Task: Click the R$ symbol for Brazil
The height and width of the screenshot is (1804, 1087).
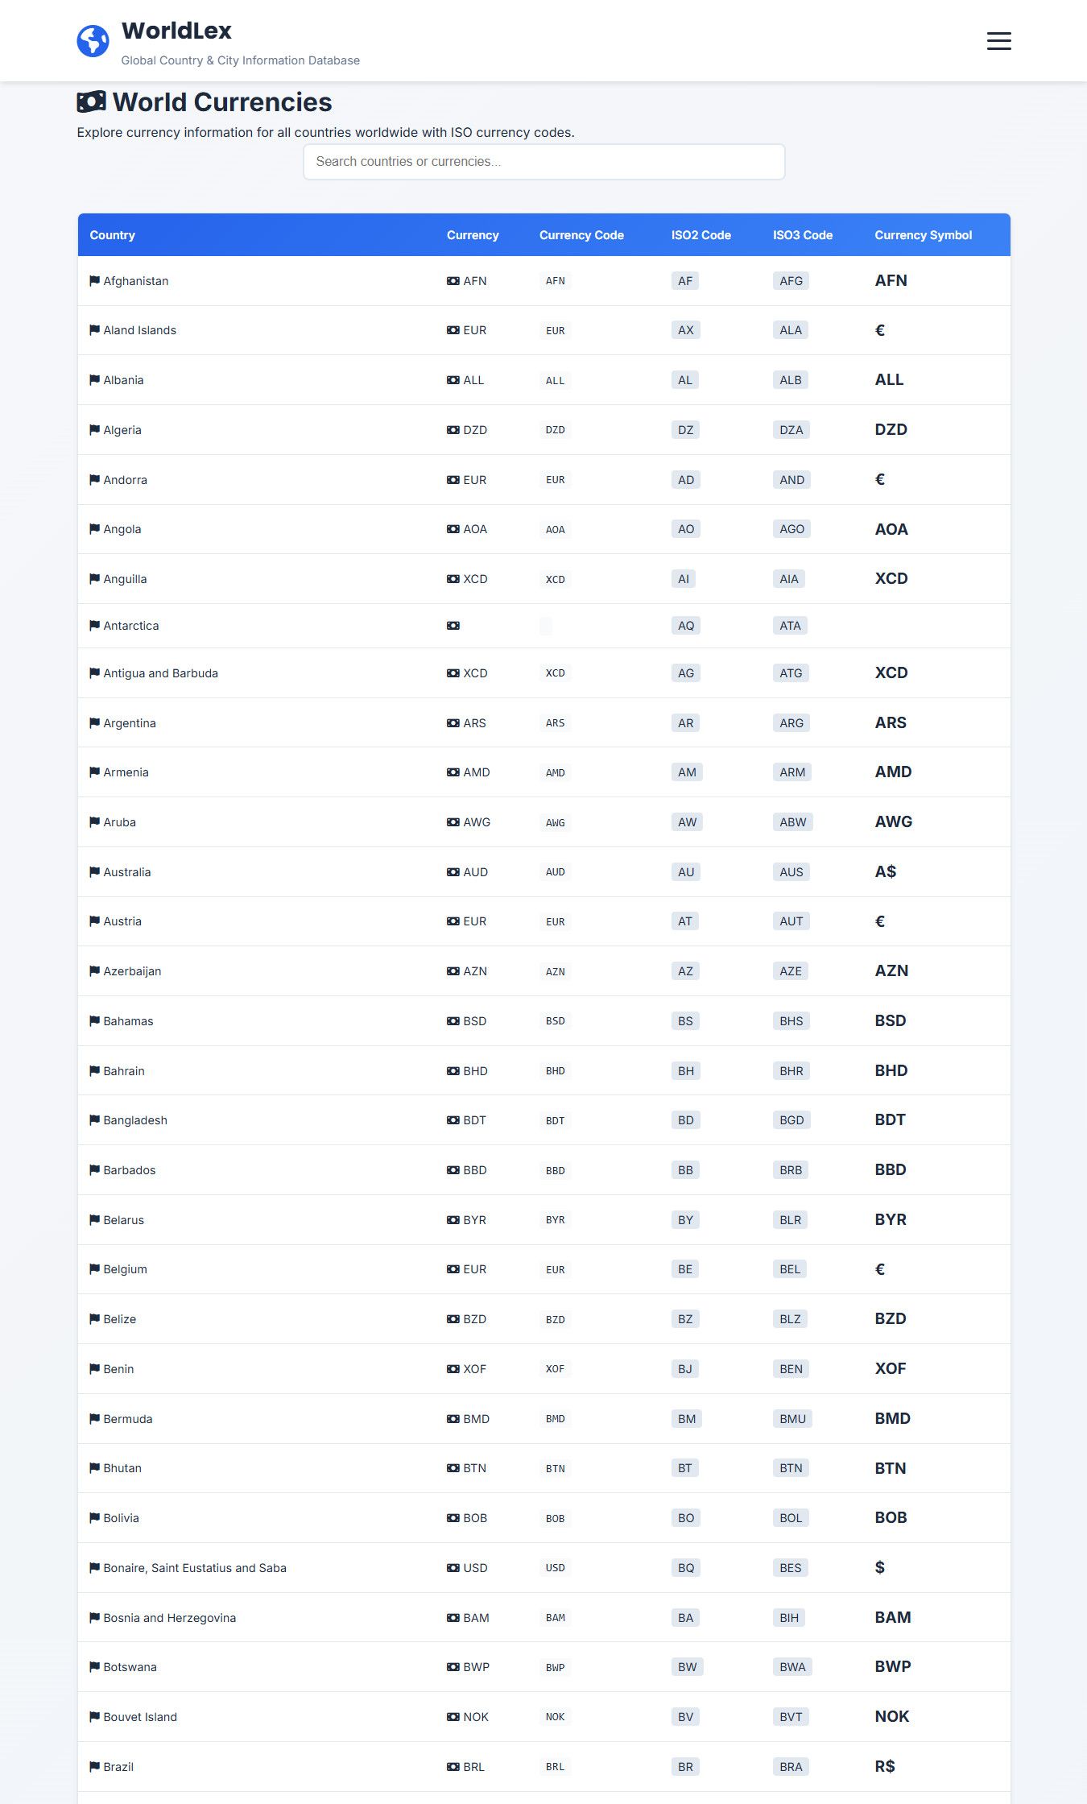Action: [885, 1766]
